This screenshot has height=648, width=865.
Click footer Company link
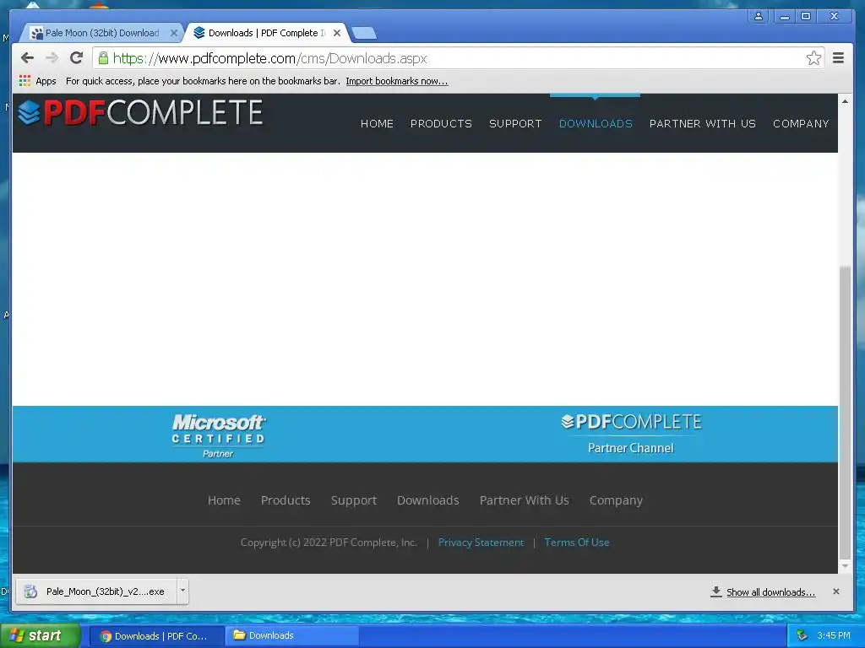click(616, 500)
